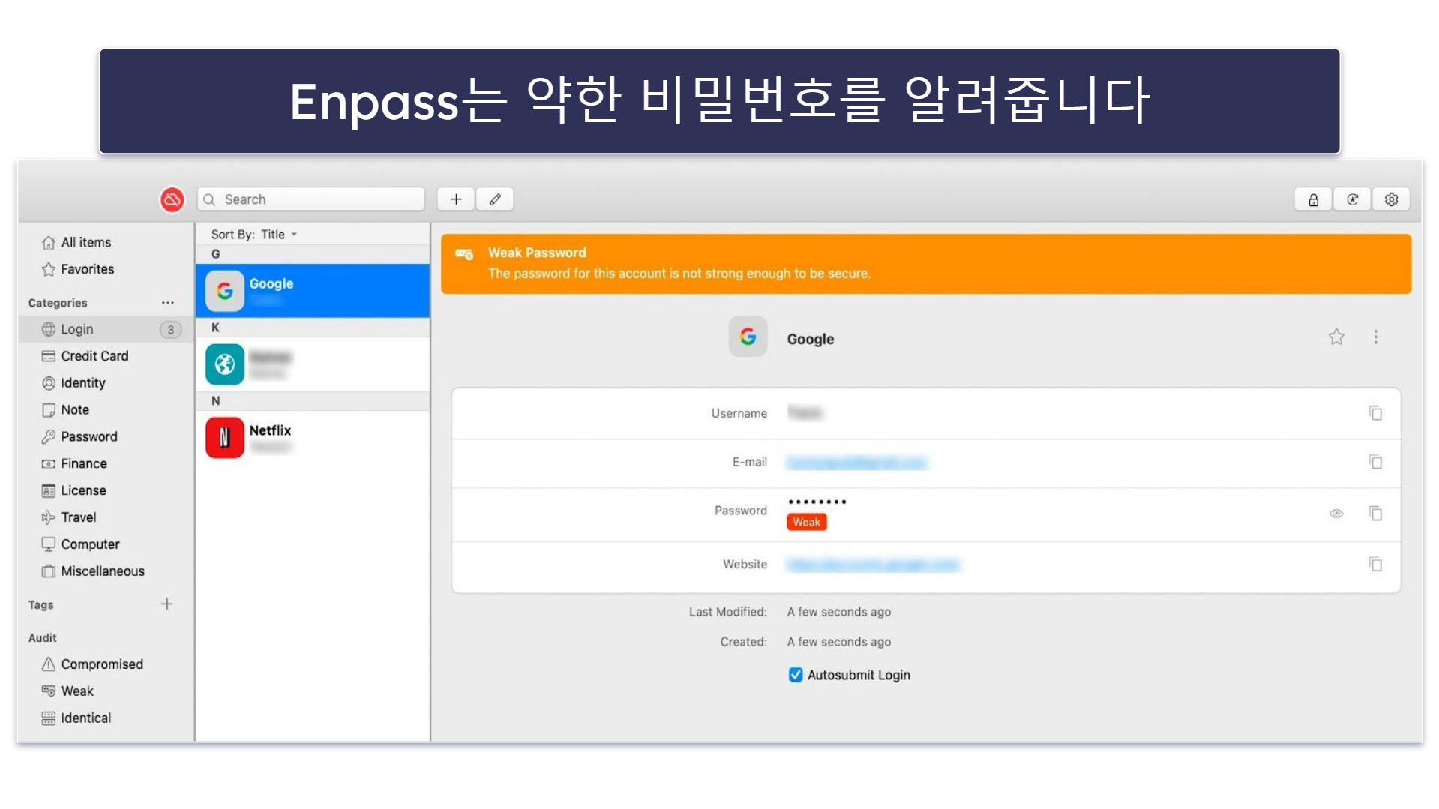Add a new tag with plus icon
This screenshot has width=1439, height=809.
pos(166,604)
